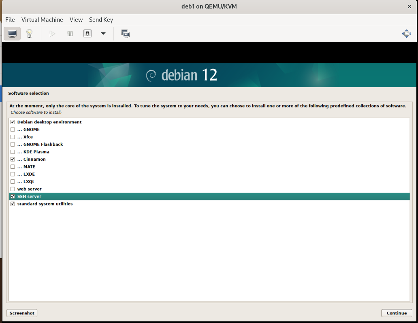Image resolution: width=418 pixels, height=323 pixels.
Task: Check the web server option
Action: click(13, 189)
